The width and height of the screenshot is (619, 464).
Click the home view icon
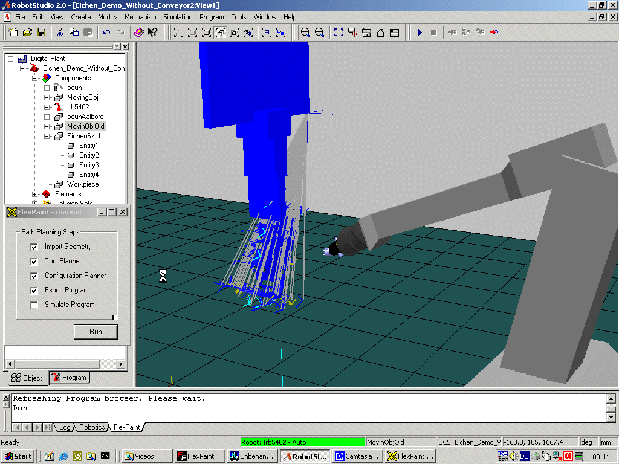click(381, 33)
